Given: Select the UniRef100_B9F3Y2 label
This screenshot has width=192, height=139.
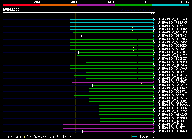Looking at the screenshot, I should (172, 111).
